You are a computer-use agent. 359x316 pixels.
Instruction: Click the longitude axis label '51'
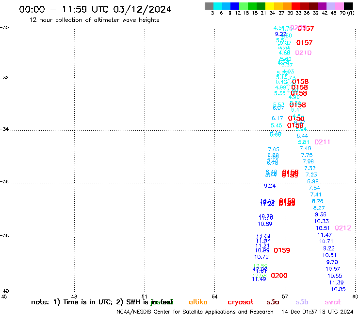click(144, 297)
